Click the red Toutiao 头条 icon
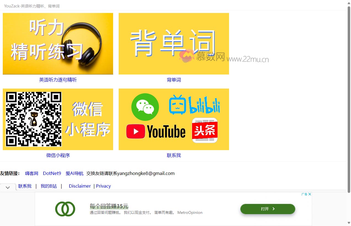This screenshot has width=351, height=226. tap(205, 131)
